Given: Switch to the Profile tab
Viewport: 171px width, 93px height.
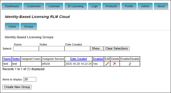Looking at the screenshot, I should (129, 6).
